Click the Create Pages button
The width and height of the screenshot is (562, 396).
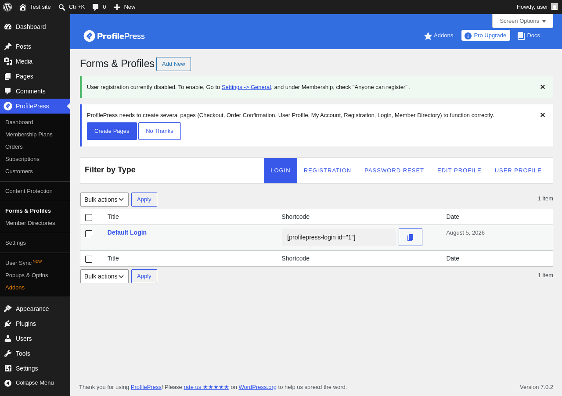tap(112, 131)
